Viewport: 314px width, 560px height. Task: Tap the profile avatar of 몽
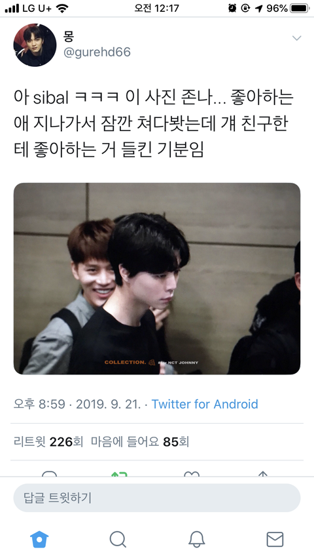pos(35,45)
